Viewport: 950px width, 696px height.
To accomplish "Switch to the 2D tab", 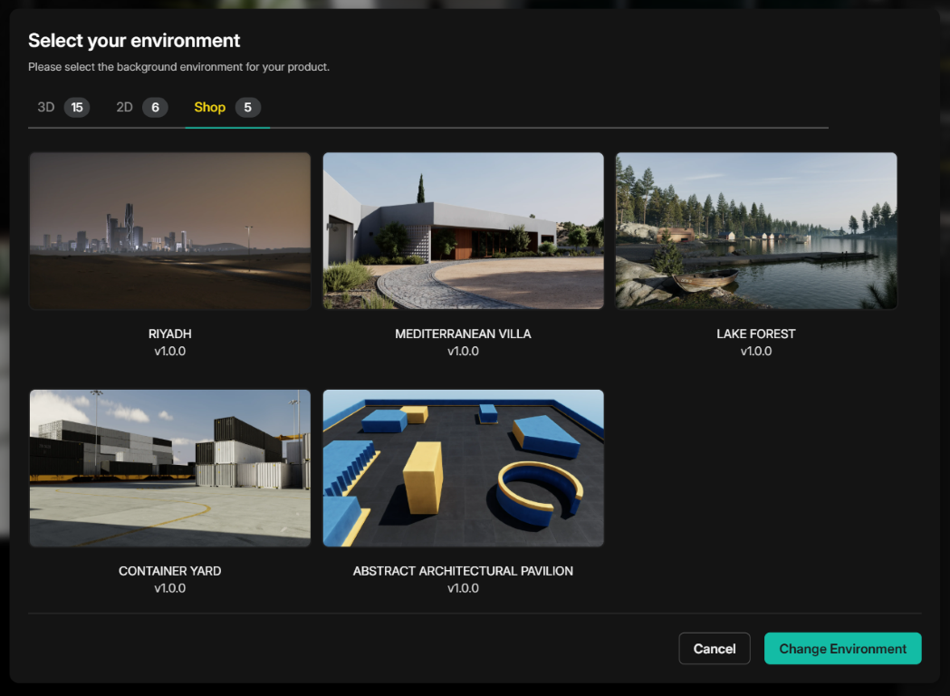I will tap(125, 108).
